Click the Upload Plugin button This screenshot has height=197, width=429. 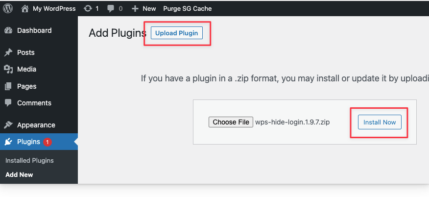tap(177, 33)
